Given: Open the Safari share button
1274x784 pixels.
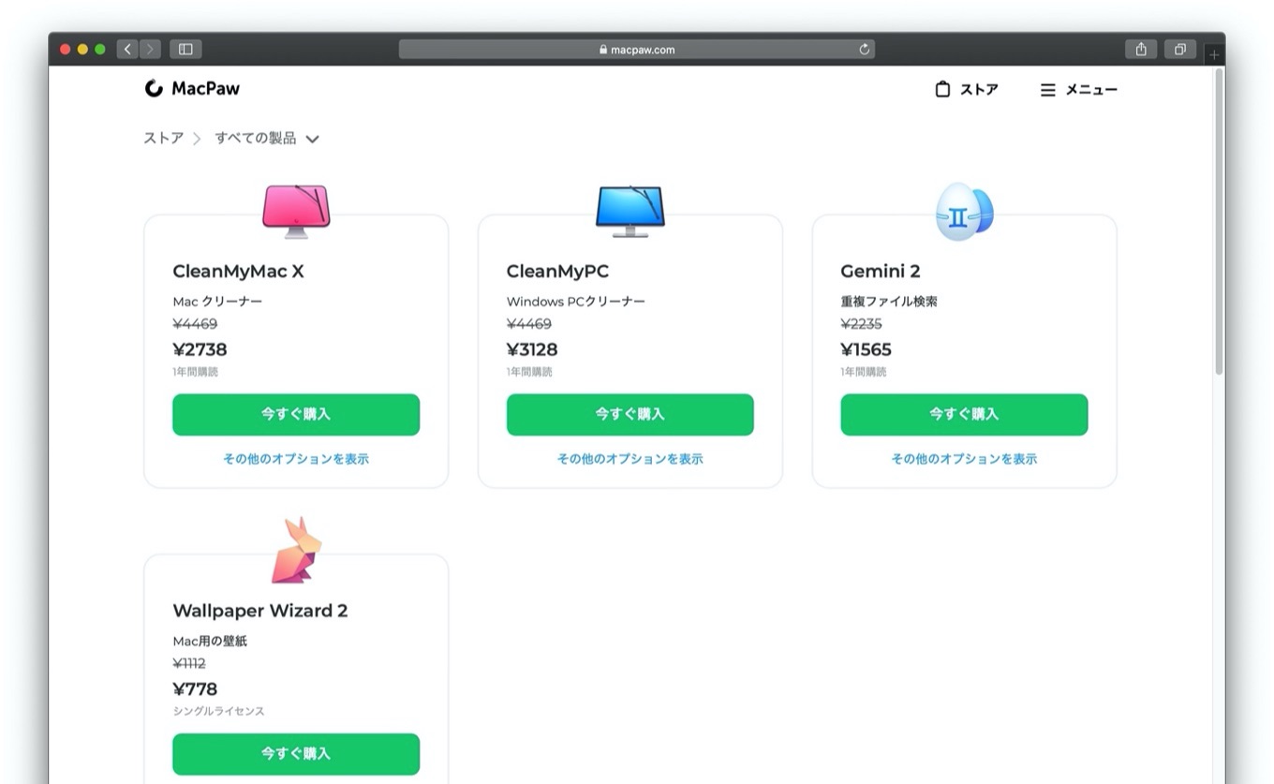Looking at the screenshot, I should click(x=1141, y=50).
